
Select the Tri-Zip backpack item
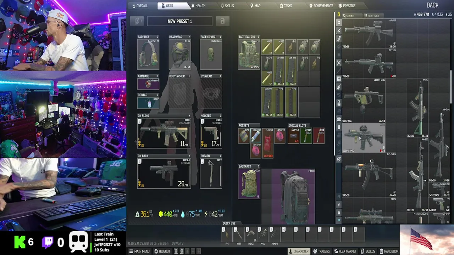(249, 183)
